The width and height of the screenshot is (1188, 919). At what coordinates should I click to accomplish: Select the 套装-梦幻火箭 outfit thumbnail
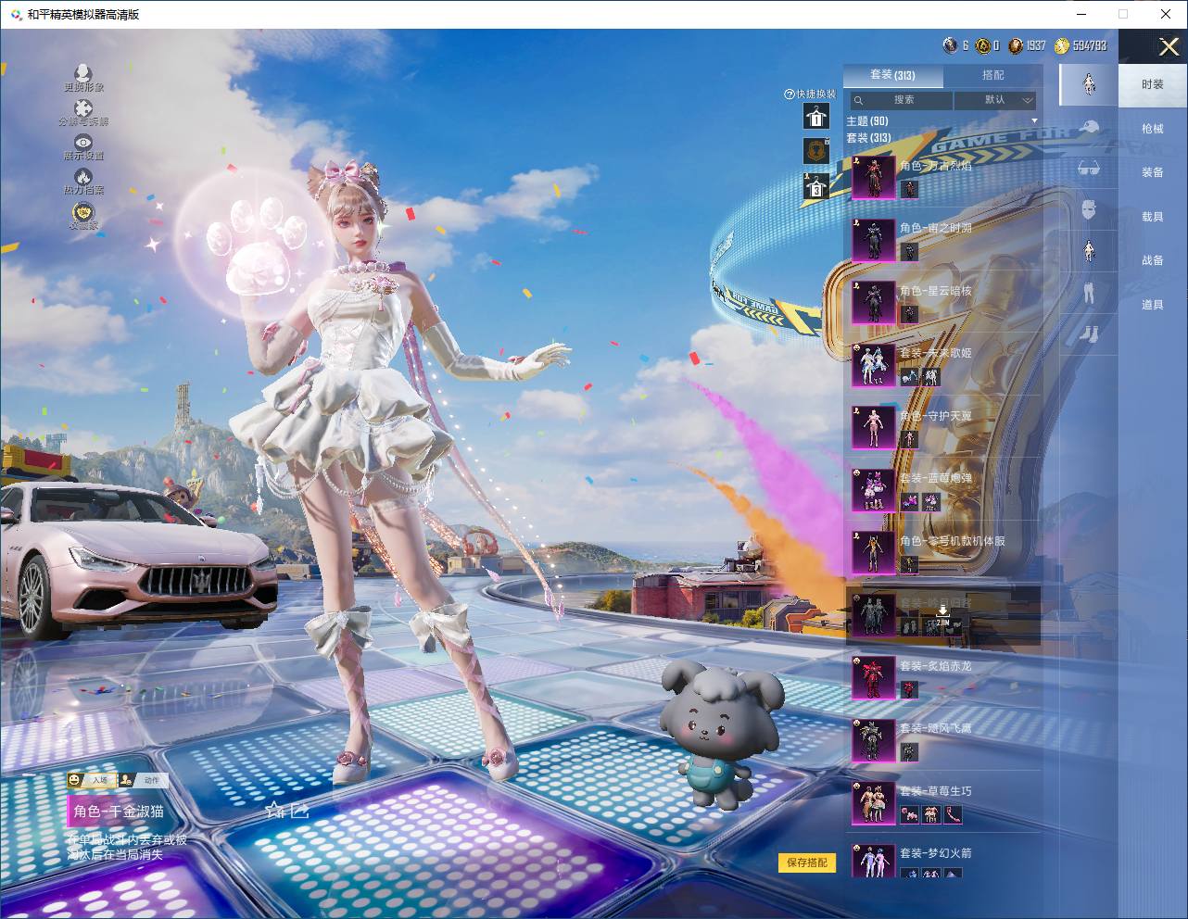coord(873,862)
